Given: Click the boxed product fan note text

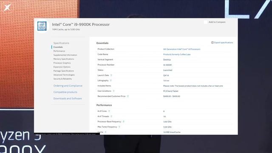Looking at the screenshot, I should tap(193, 86).
